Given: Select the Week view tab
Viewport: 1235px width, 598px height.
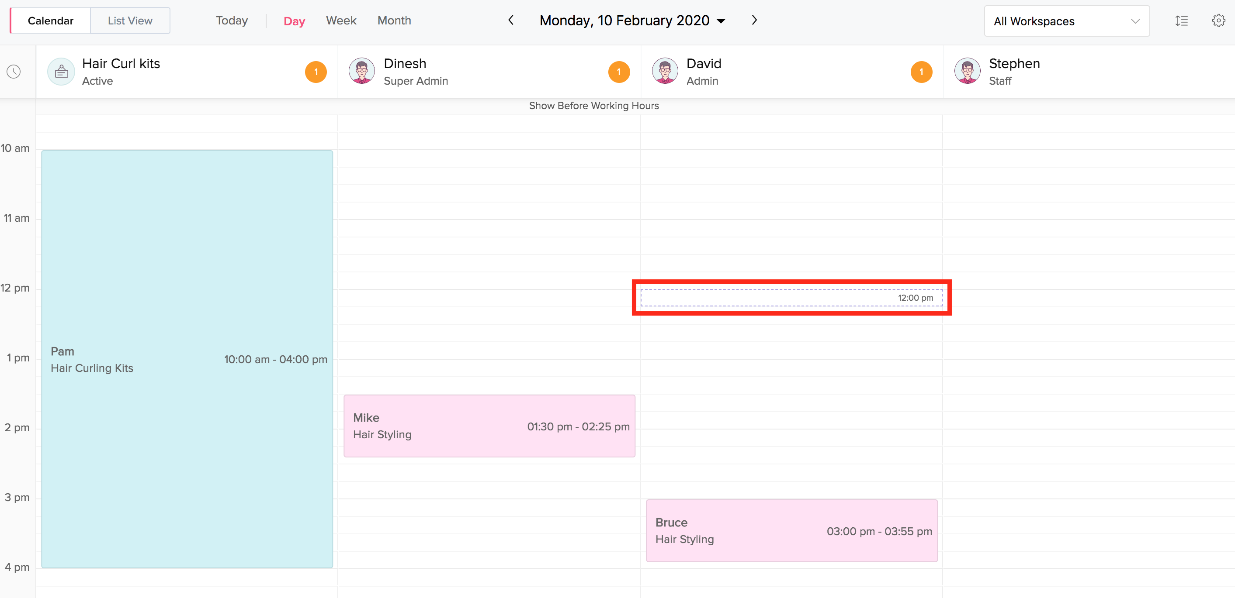Looking at the screenshot, I should tap(341, 21).
